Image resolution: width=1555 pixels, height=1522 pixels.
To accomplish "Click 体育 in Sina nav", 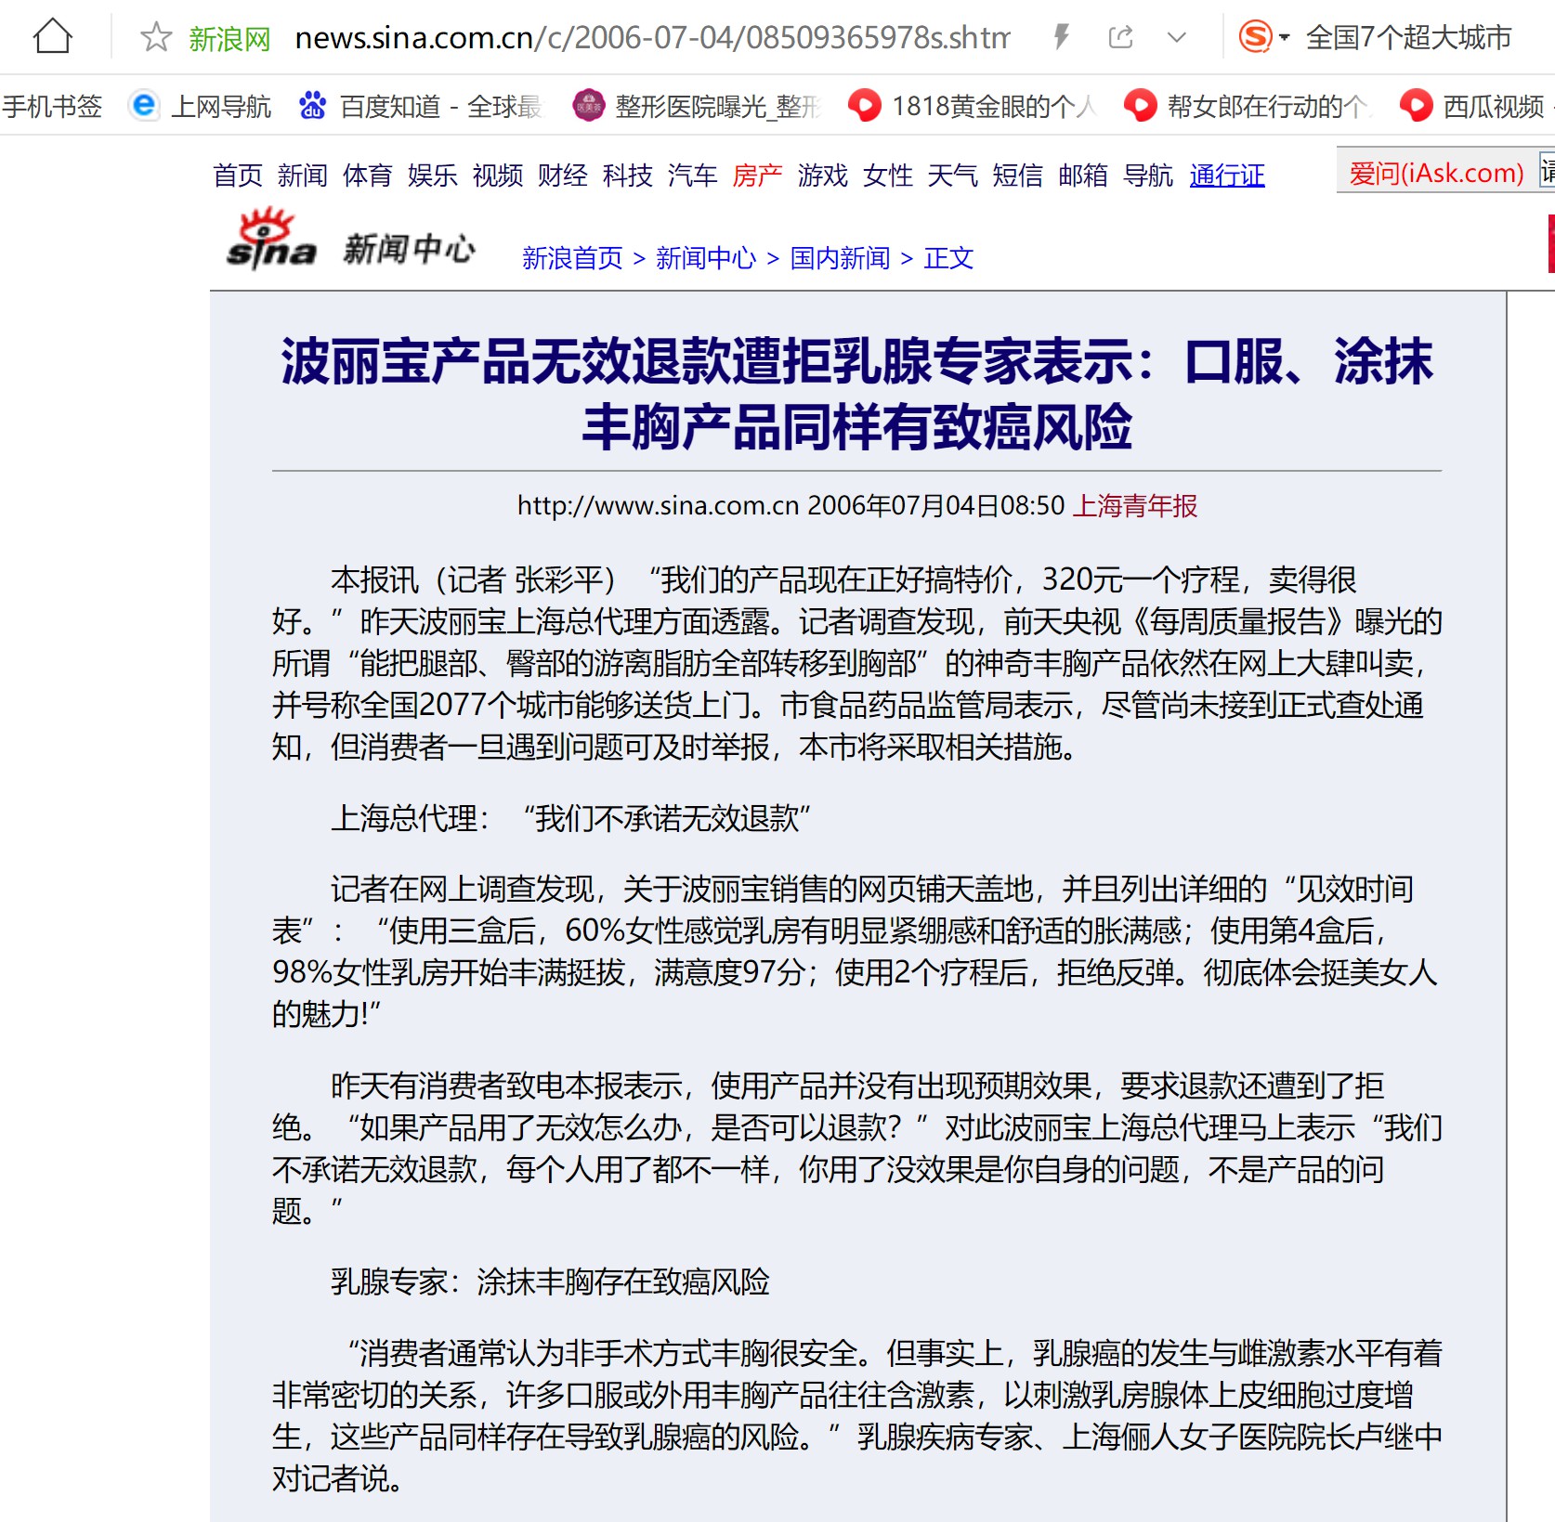I will click(368, 176).
